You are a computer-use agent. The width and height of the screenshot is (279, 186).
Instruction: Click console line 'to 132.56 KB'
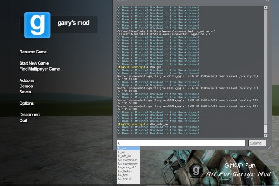(x=127, y=103)
